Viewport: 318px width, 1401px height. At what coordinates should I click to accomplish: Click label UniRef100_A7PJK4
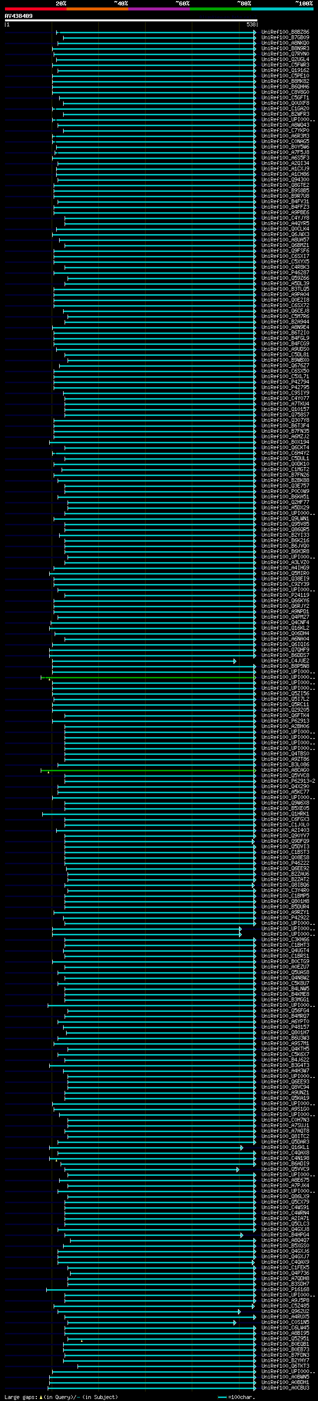coord(285,1186)
